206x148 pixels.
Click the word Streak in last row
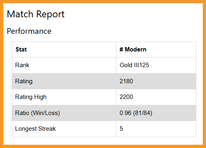47,129
